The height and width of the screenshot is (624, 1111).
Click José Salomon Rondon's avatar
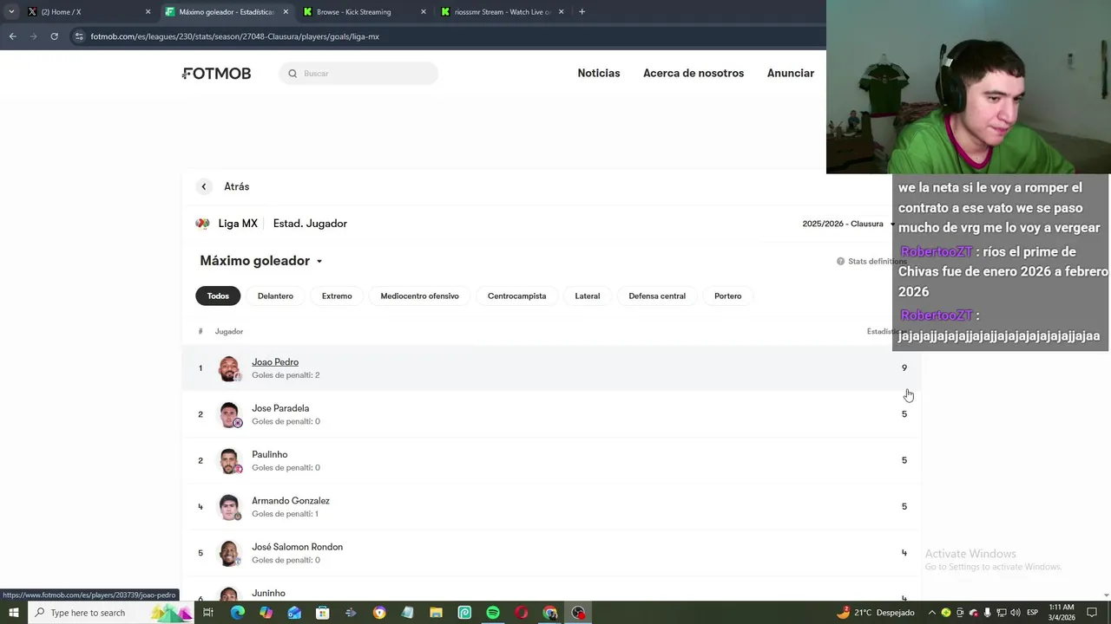[229, 553]
